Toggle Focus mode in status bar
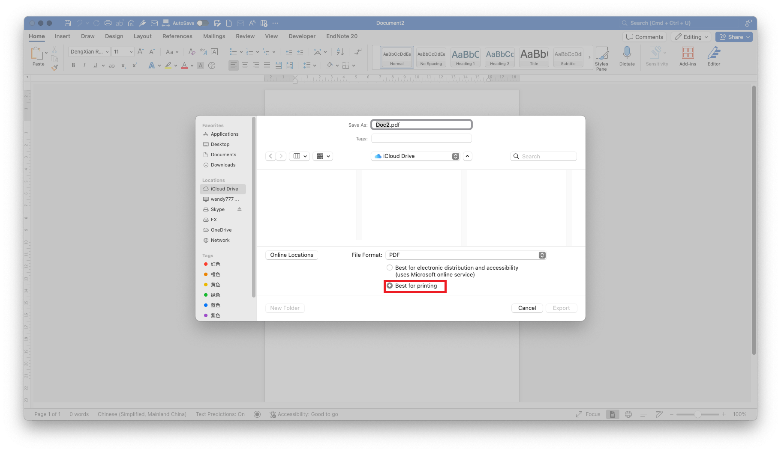The width and height of the screenshot is (781, 452). click(588, 414)
